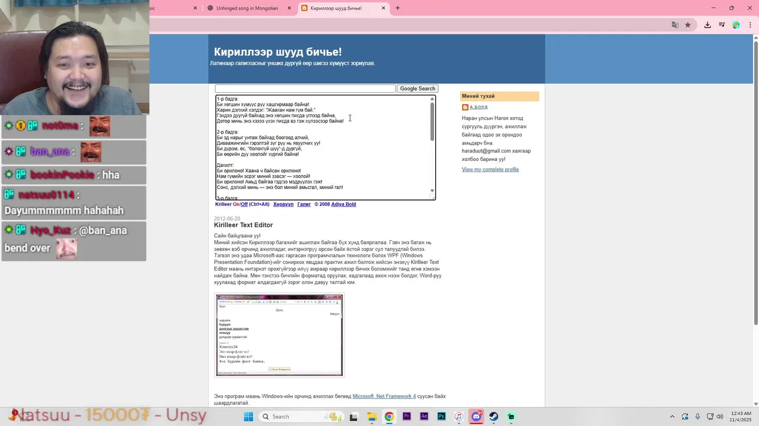Click the Google Search button

pos(417,89)
